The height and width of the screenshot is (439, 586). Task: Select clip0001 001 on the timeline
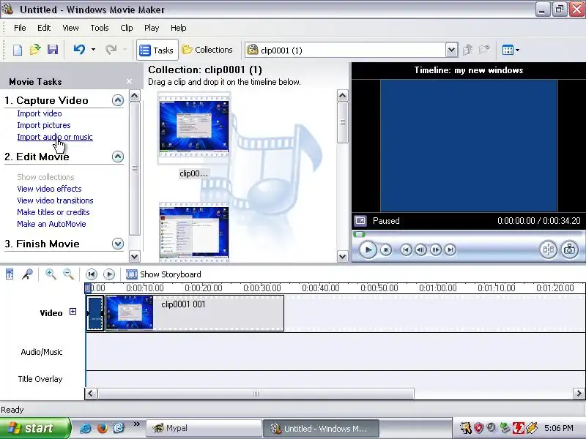pos(195,313)
